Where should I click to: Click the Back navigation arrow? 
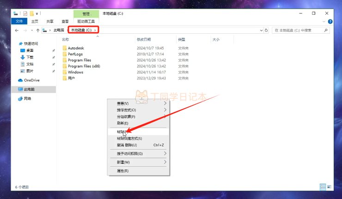click(17, 30)
